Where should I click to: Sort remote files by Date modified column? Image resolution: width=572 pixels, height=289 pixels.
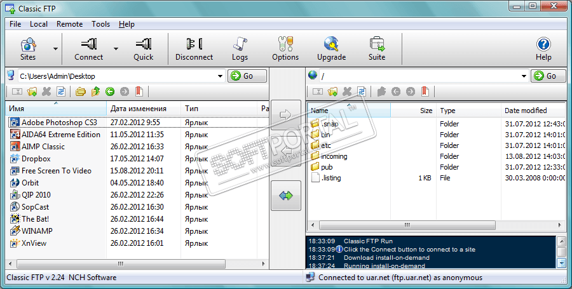pos(533,111)
